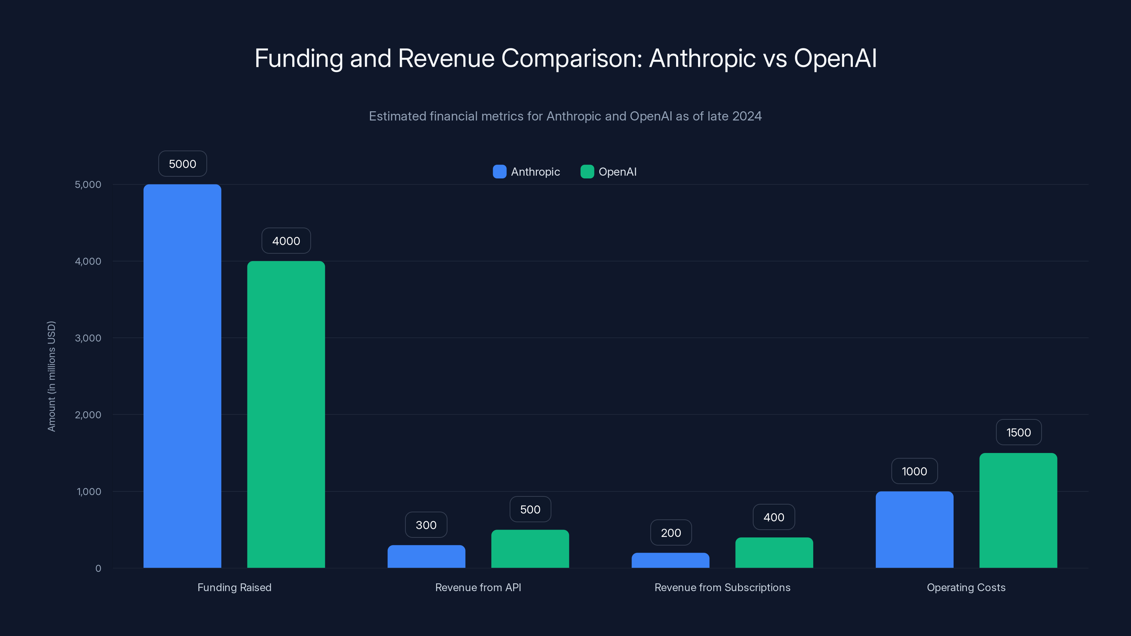
Task: Select the Funding Raised axis label
Action: (x=234, y=587)
